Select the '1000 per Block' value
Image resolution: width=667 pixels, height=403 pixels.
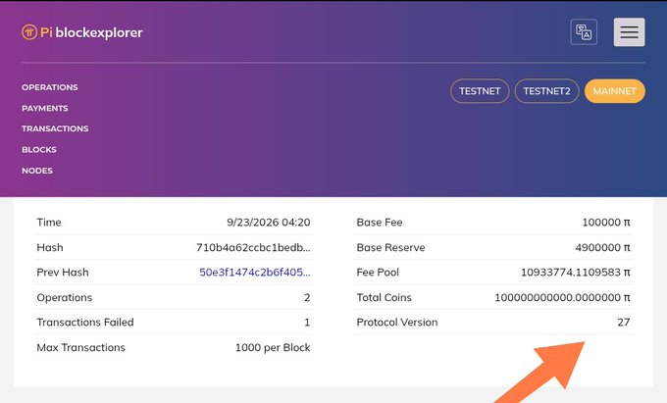coord(273,348)
